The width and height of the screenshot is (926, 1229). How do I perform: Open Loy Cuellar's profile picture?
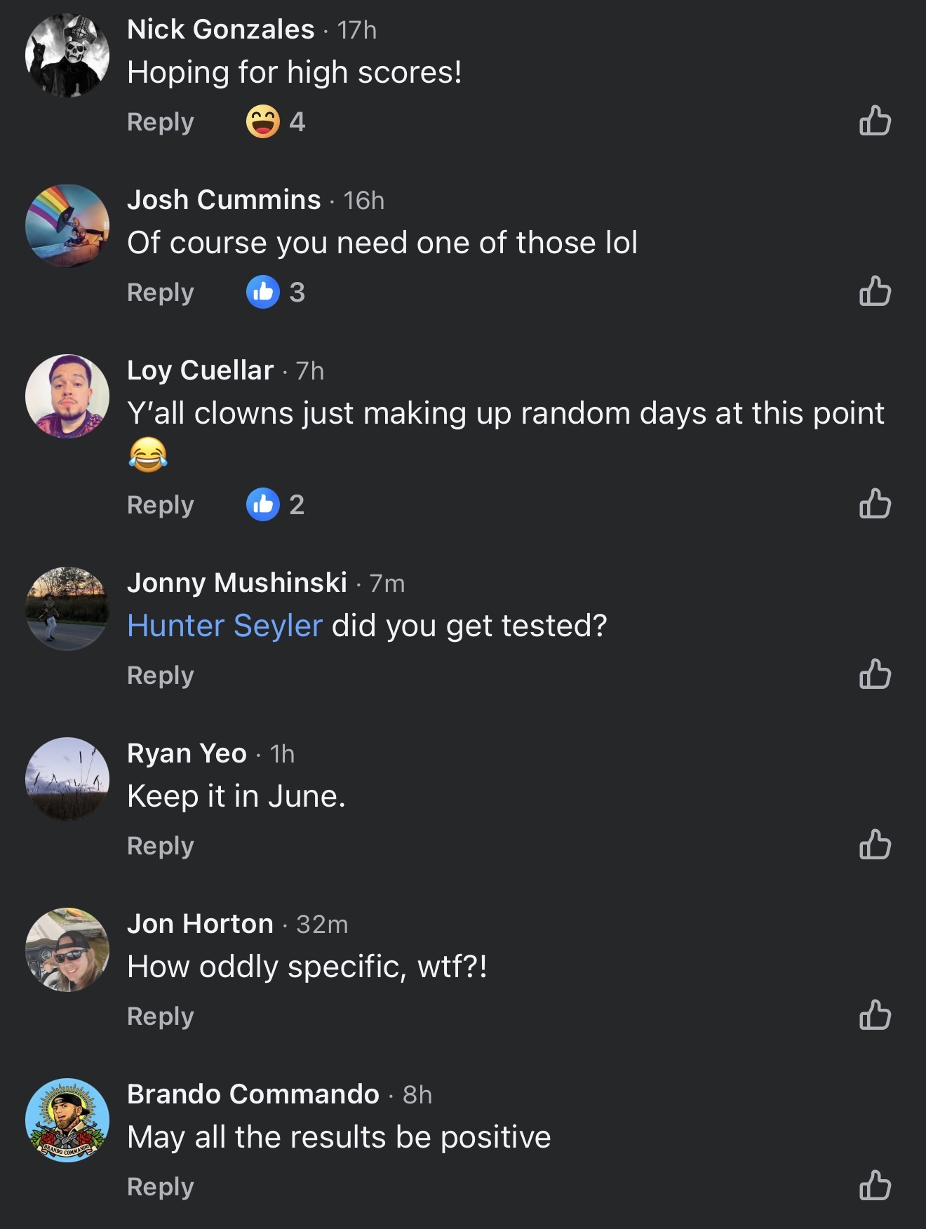click(67, 396)
